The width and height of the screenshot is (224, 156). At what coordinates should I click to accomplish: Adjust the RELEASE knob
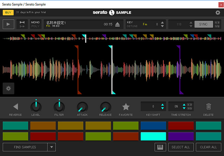(x=106, y=107)
